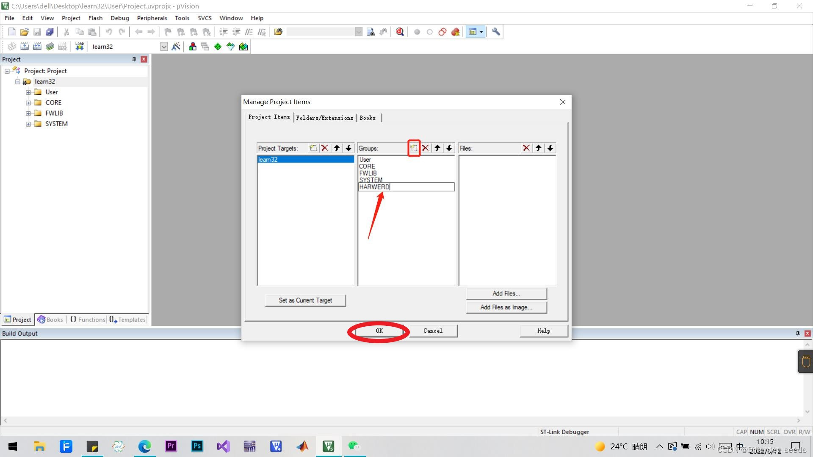Move file down with Files arrow icon
813x457 pixels.
click(550, 148)
